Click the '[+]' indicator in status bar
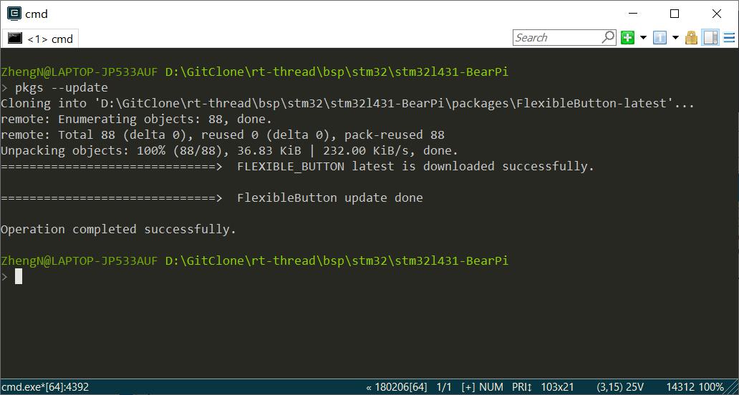The image size is (739, 395). tap(468, 387)
